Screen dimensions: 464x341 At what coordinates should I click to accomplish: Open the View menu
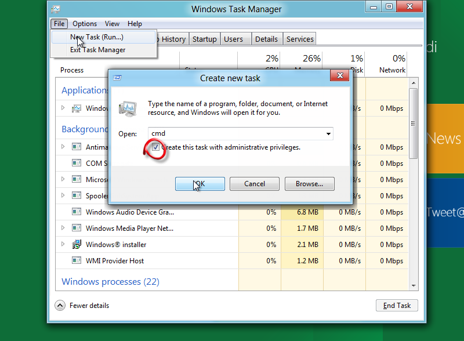coord(112,24)
